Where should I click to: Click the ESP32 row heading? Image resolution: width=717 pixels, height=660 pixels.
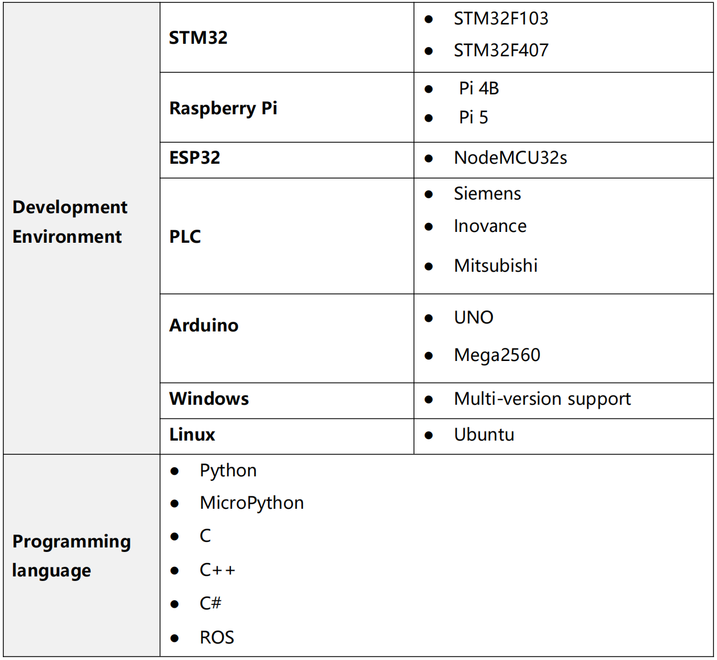coord(194,157)
